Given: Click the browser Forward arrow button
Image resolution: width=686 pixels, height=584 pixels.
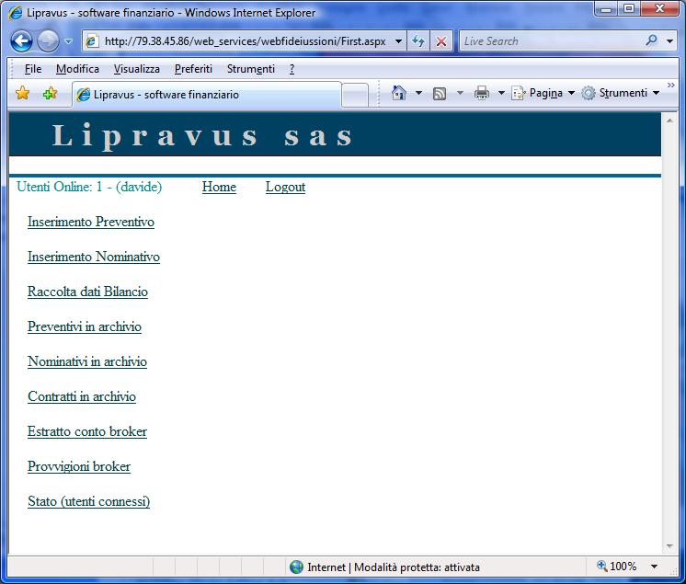Looking at the screenshot, I should pyautogui.click(x=48, y=41).
